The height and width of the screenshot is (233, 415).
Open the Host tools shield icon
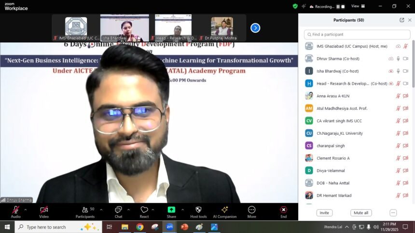(198, 210)
